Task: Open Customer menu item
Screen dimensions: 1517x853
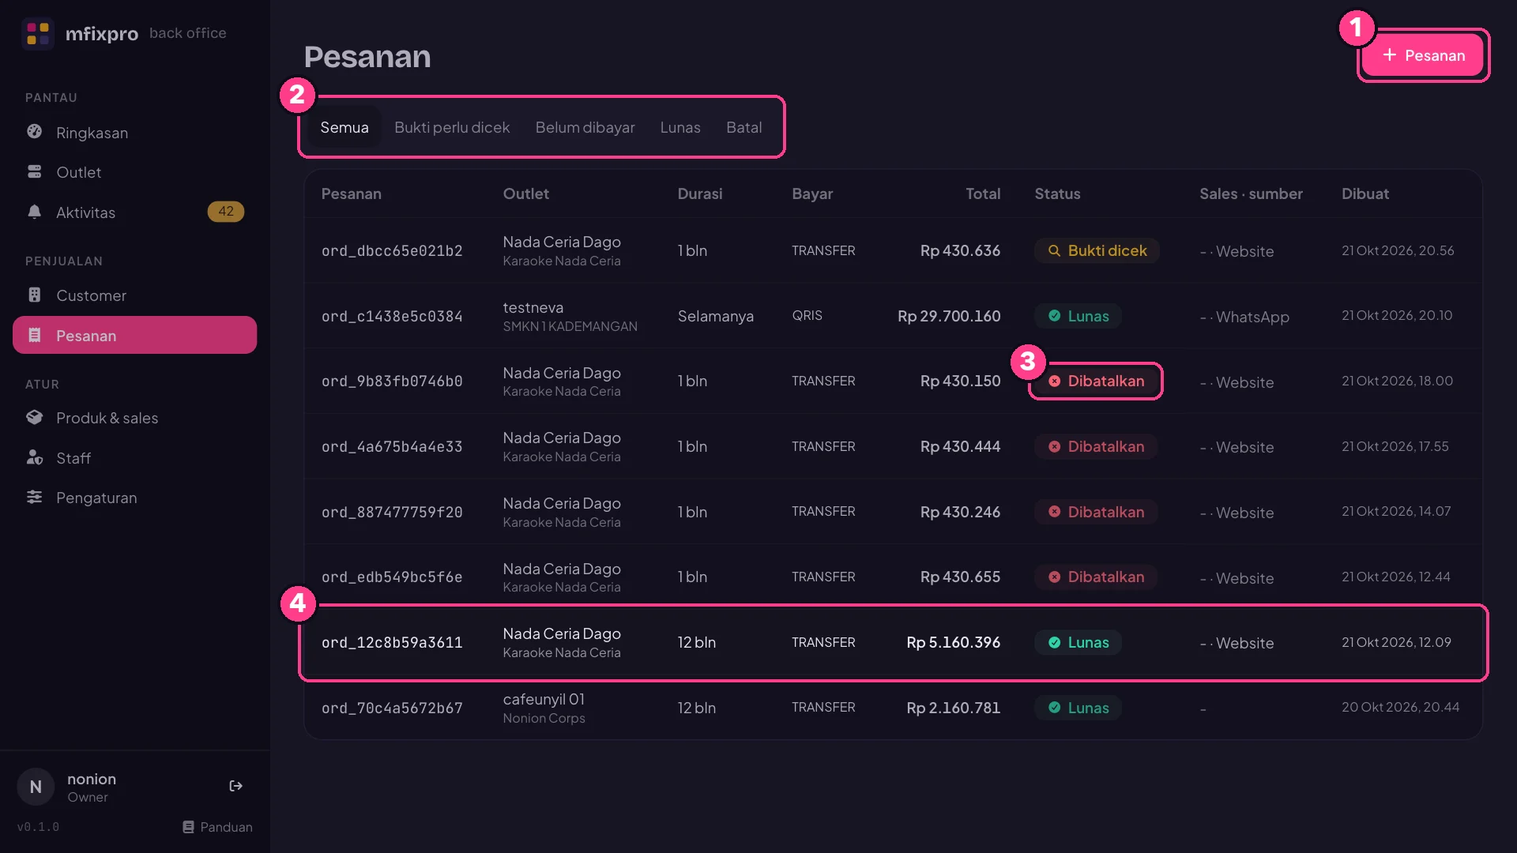Action: [134, 295]
